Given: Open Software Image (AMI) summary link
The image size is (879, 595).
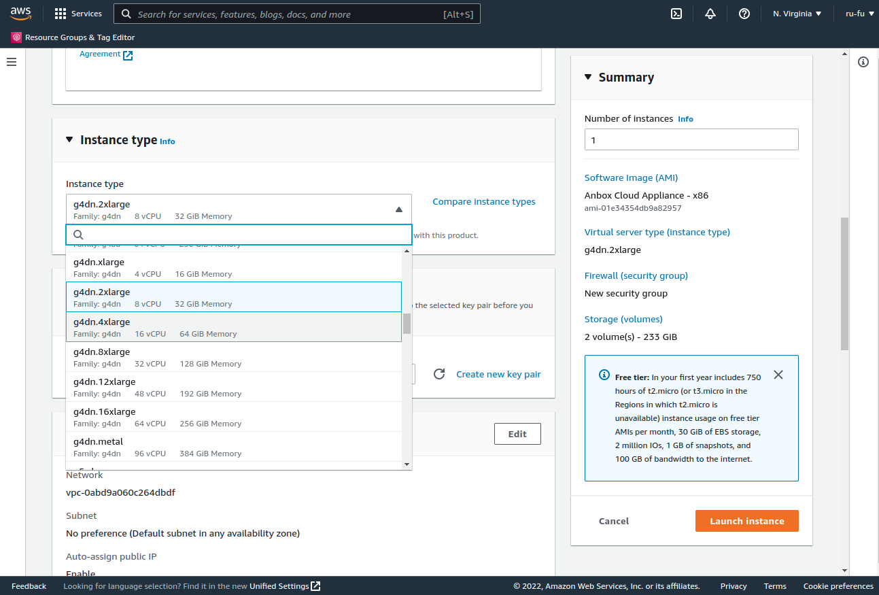Looking at the screenshot, I should pyautogui.click(x=631, y=177).
